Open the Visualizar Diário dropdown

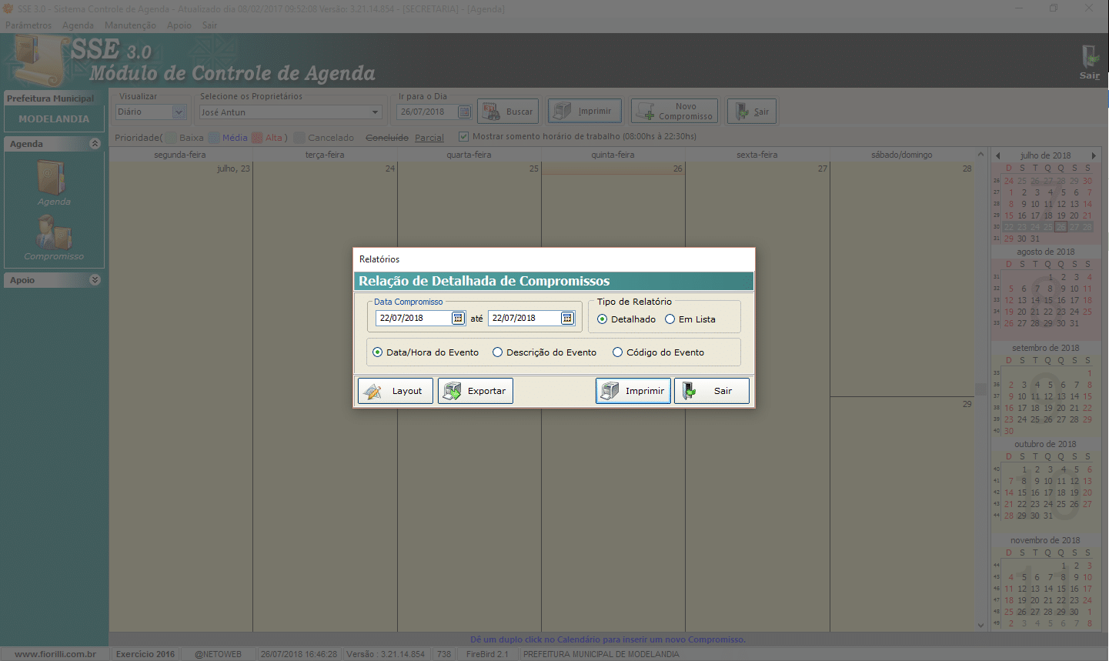coord(179,112)
